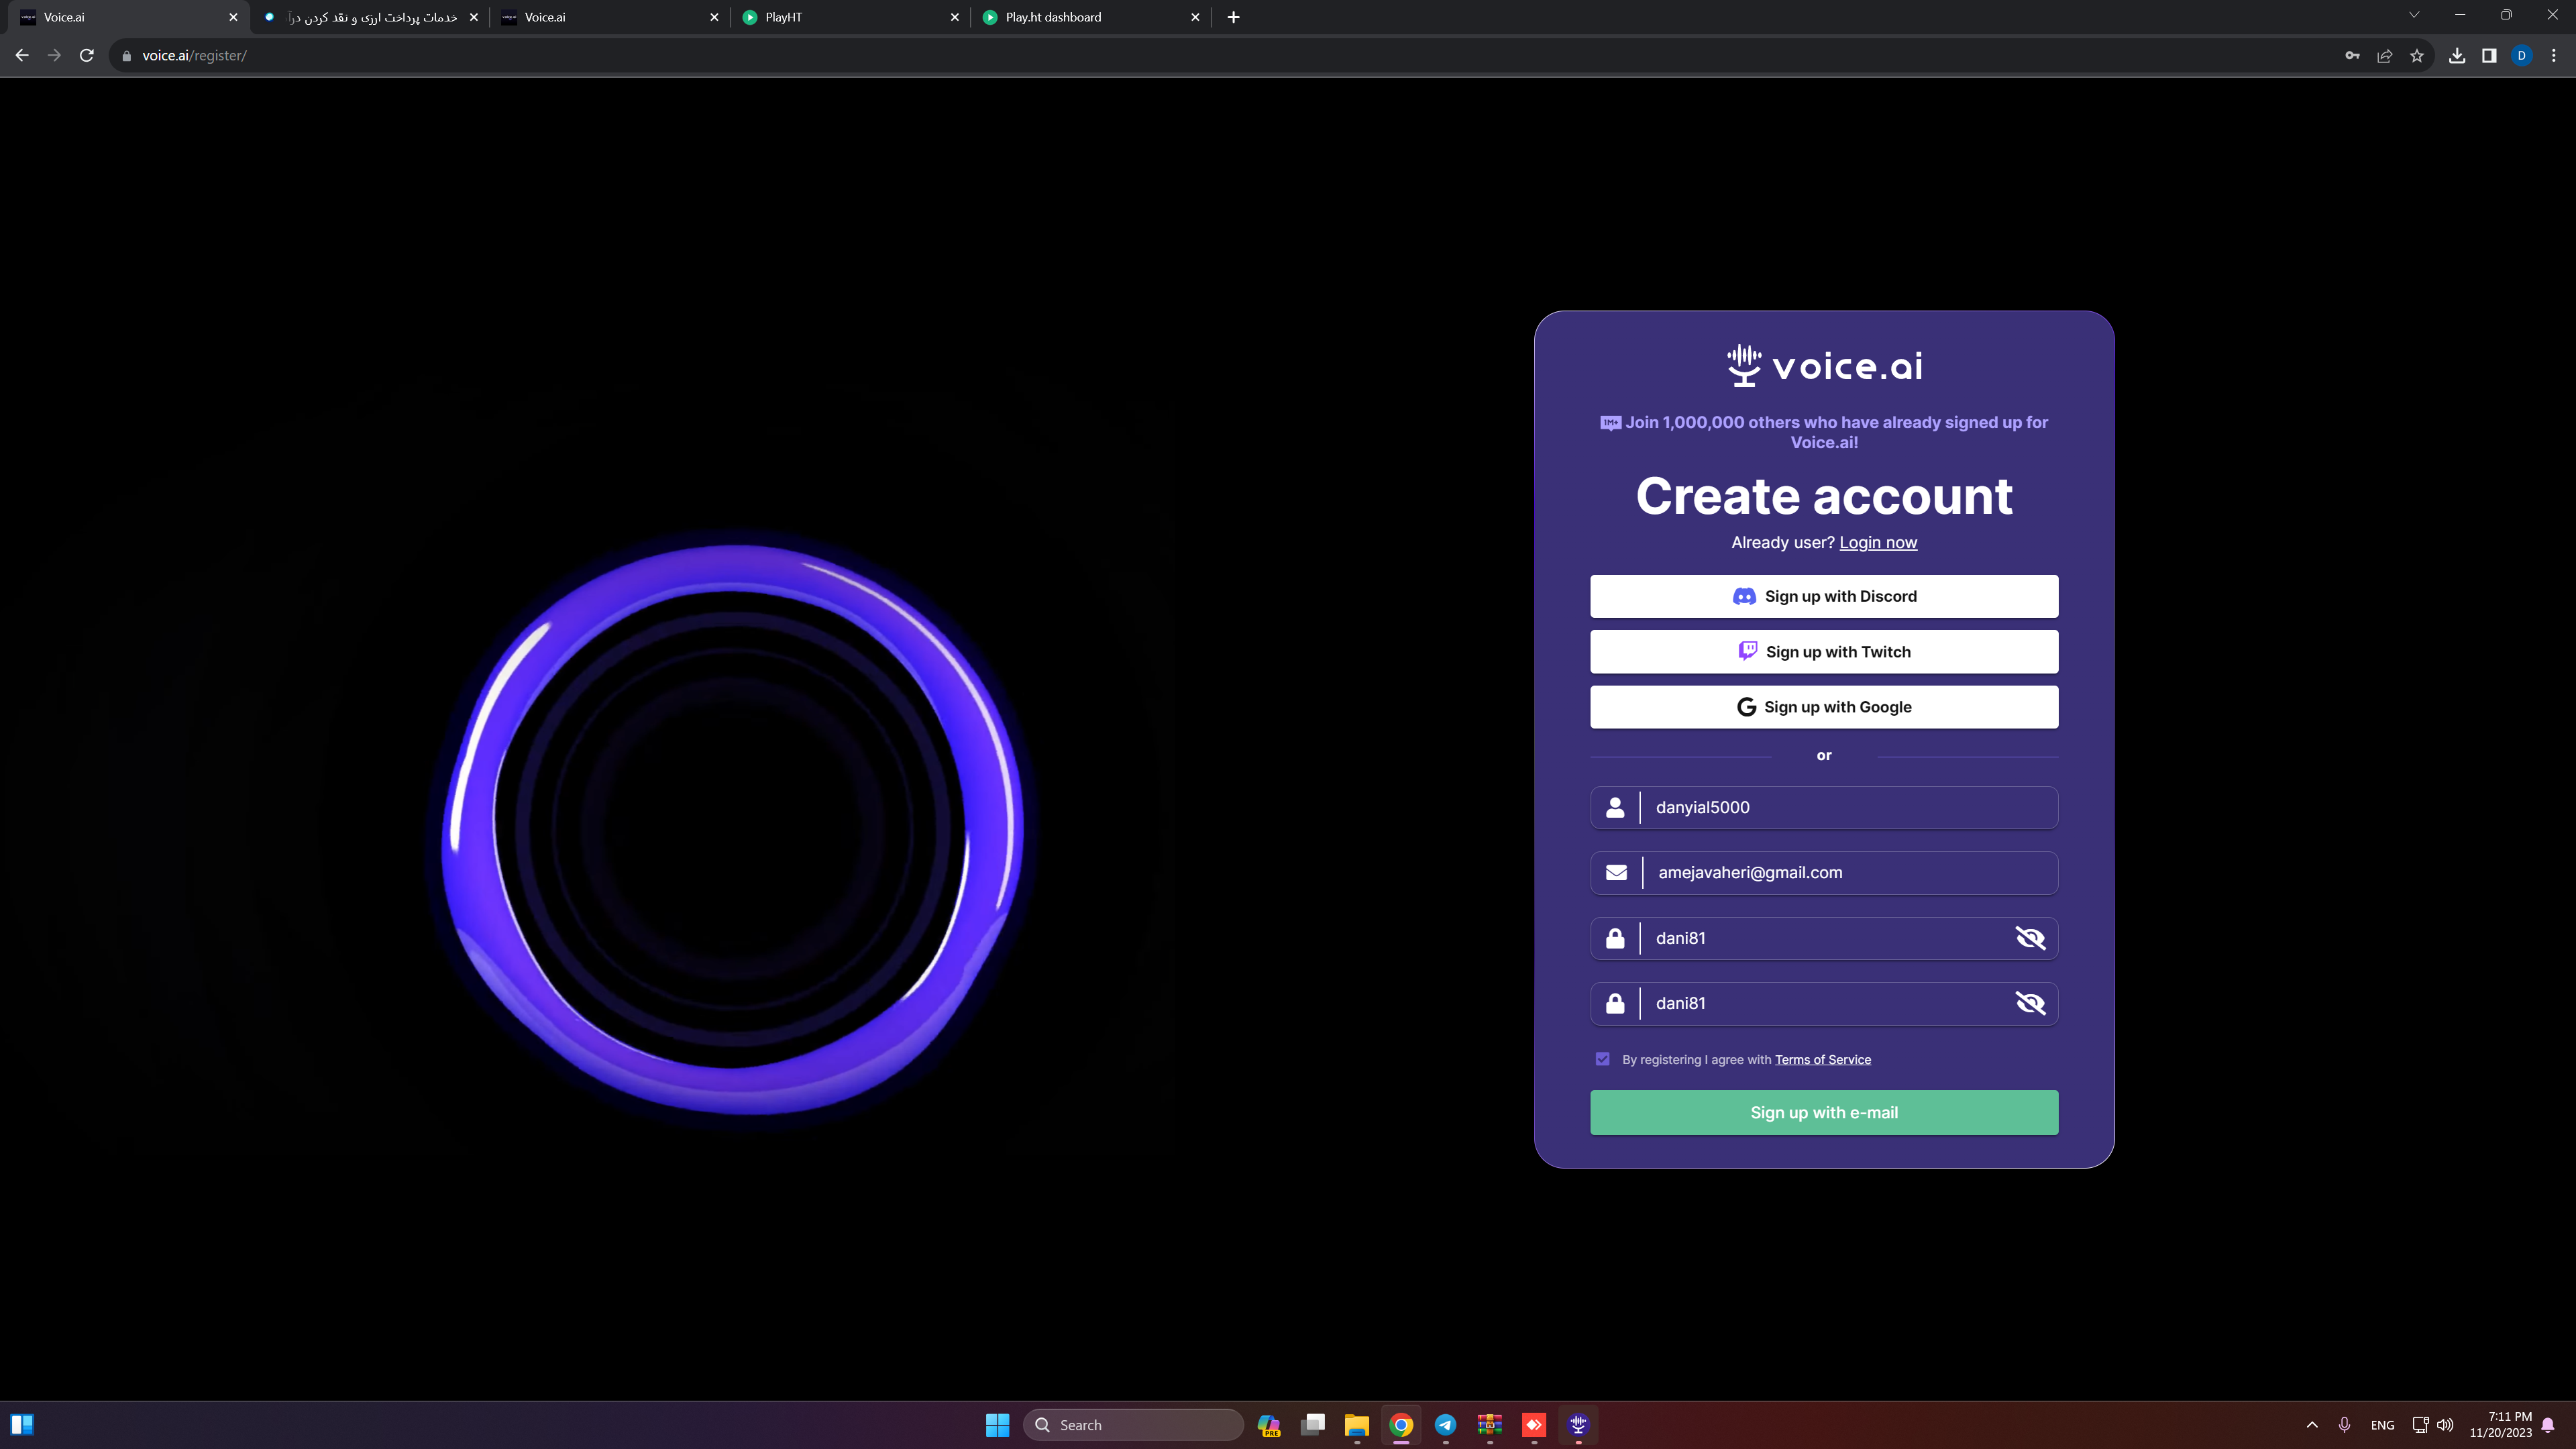This screenshot has width=2576, height=1449.
Task: Open File Explorer from taskbar
Action: [1357, 1425]
